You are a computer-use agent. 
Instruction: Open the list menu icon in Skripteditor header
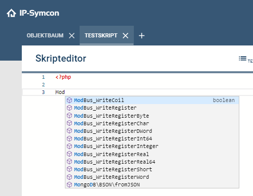click(242, 59)
